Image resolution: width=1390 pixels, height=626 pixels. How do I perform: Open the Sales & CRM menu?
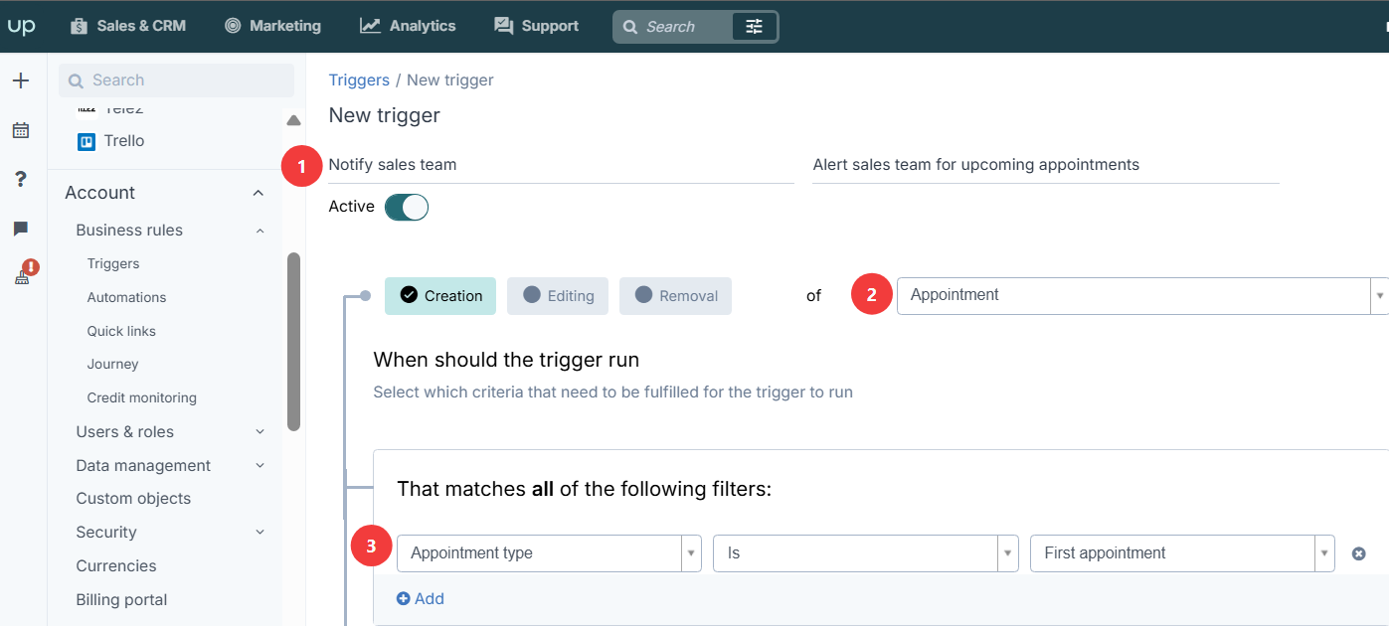pos(127,26)
